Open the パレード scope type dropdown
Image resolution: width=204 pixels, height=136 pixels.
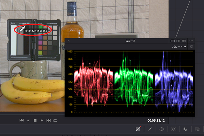tap(179, 47)
